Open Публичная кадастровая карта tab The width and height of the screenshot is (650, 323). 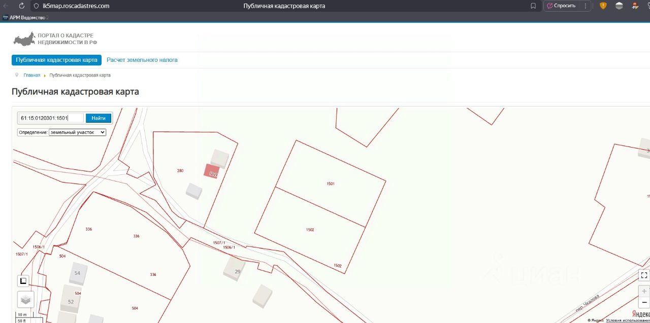(56, 60)
